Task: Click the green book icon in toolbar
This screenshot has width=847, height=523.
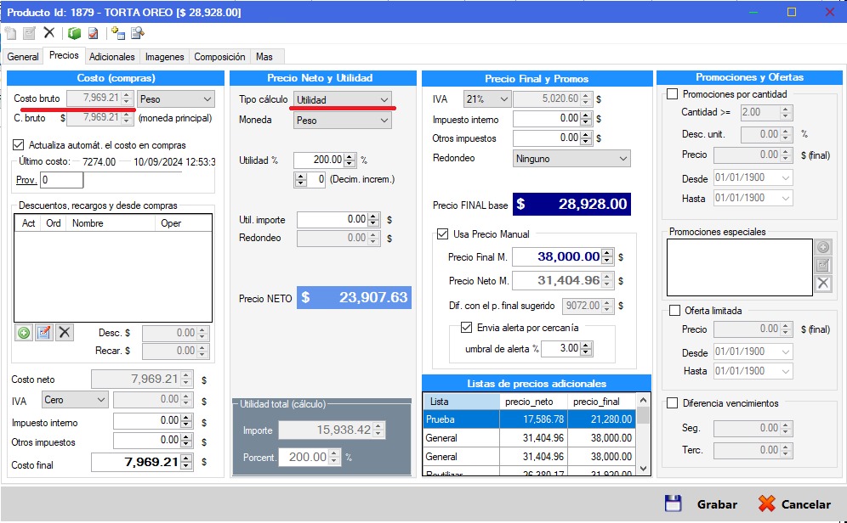Action: [x=74, y=33]
